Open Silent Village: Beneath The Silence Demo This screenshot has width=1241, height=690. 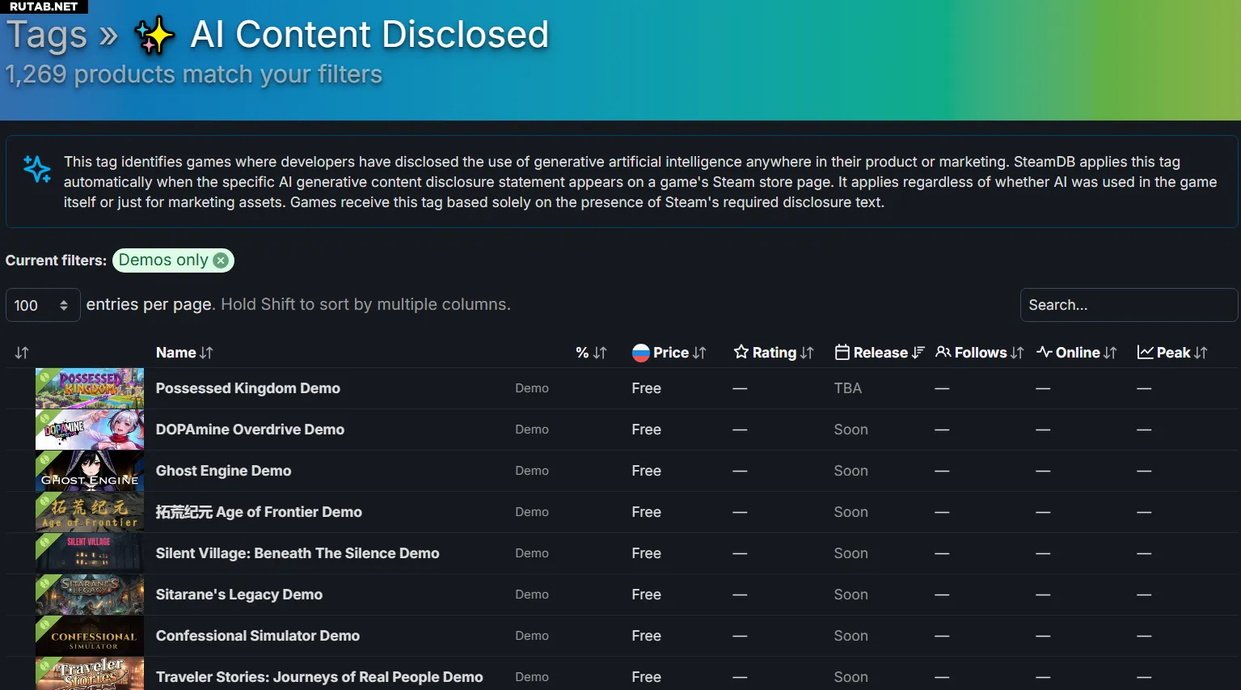click(x=298, y=553)
